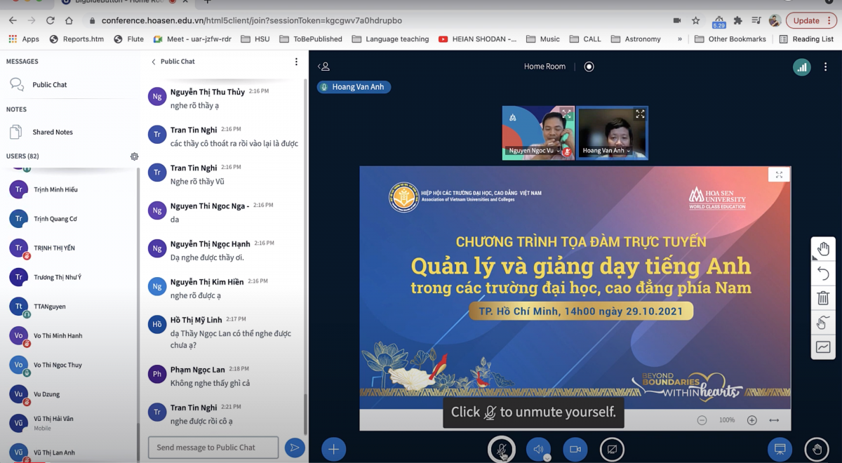The height and width of the screenshot is (463, 842).
Task: Click the share screen button
Action: (612, 449)
